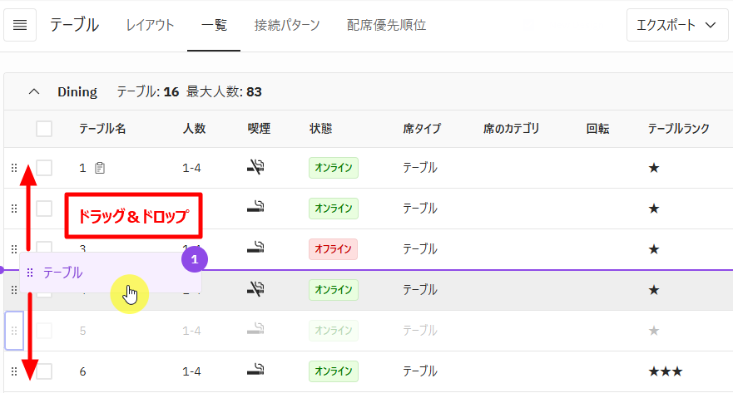Click the drag handle for table 1

[x=14, y=168]
